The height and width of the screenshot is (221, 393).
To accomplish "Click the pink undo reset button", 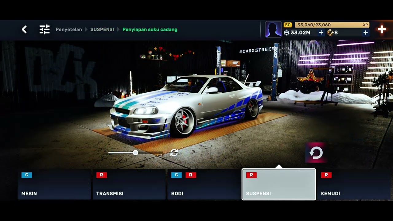I will pos(316,153).
